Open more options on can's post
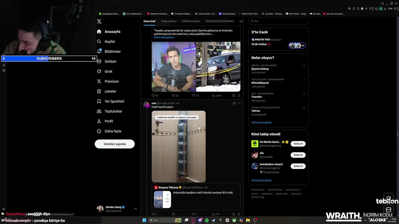 (x=239, y=103)
